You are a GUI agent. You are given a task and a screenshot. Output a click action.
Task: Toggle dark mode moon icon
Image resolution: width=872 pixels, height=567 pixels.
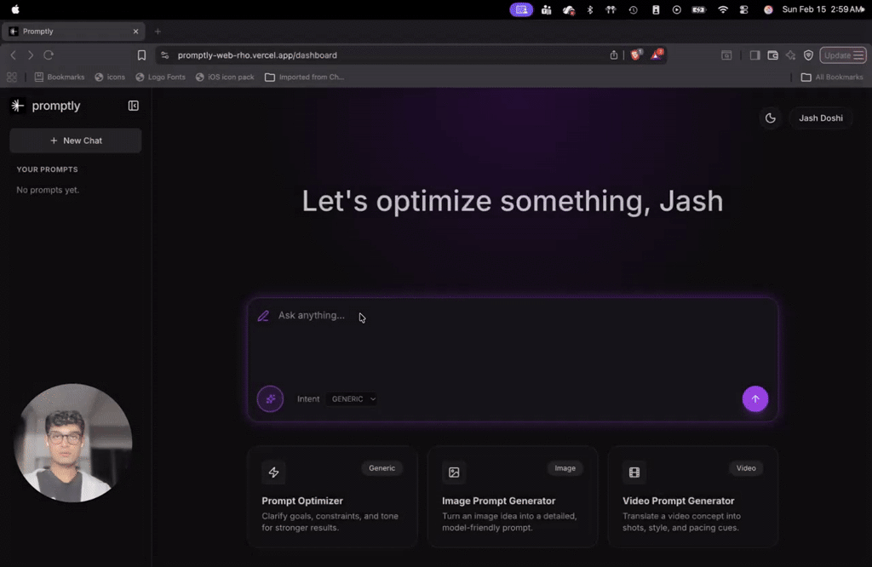(771, 118)
